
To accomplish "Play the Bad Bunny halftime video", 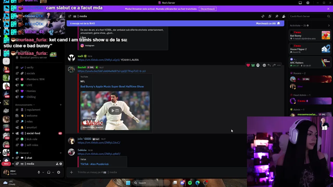I will [x=113, y=111].
